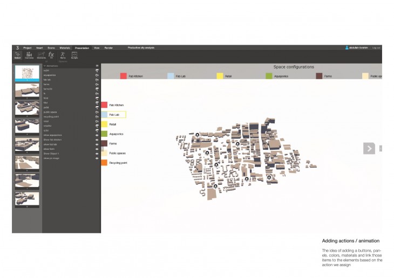
Task: Click the user profile icon
Action: pyautogui.click(x=348, y=48)
